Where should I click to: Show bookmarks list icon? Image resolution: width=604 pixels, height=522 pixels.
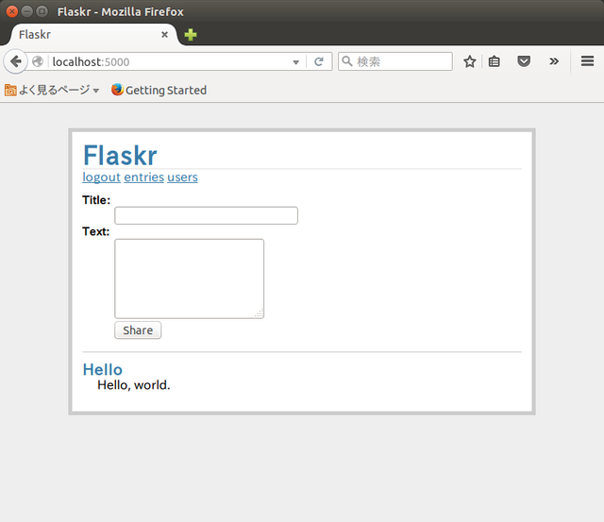pyautogui.click(x=495, y=61)
